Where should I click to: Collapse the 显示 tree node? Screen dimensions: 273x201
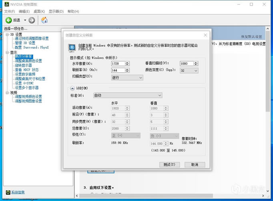7,52
